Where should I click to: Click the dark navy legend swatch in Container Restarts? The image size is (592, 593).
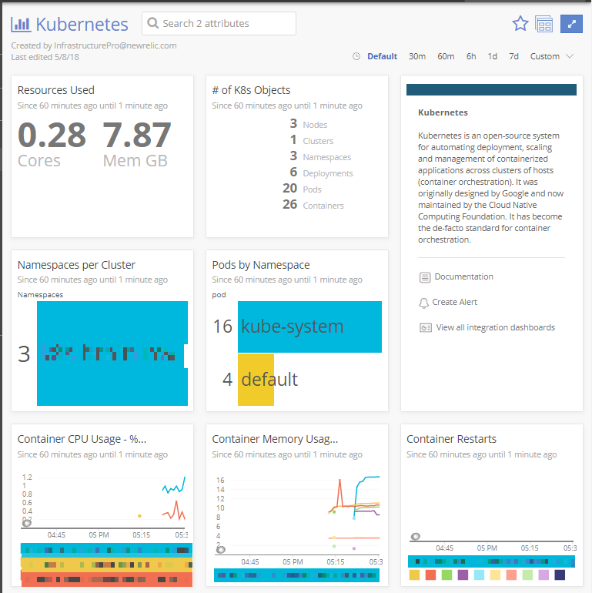point(560,575)
